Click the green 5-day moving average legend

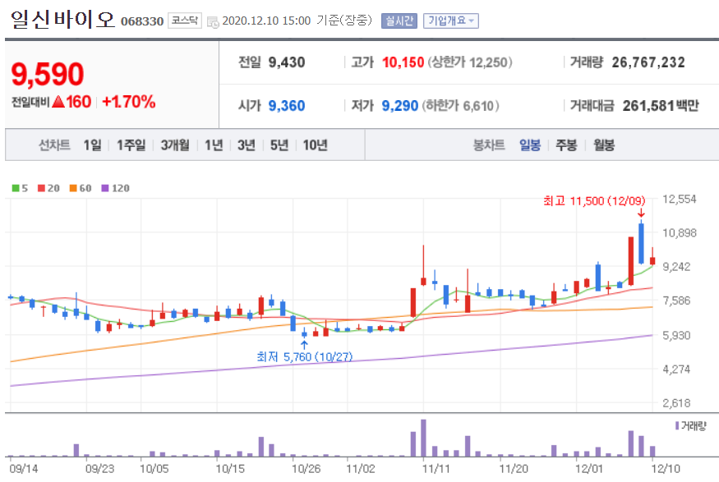pos(20,188)
